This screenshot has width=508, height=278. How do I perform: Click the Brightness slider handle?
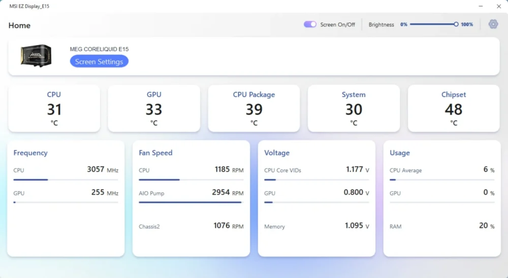click(x=456, y=24)
